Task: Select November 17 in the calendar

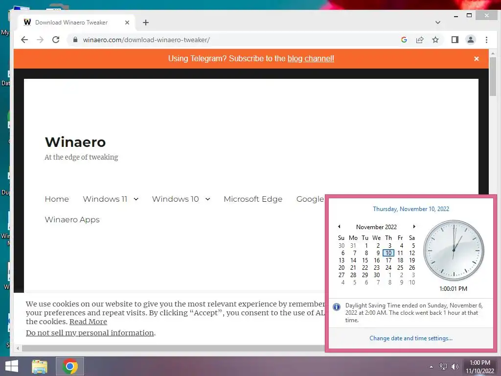Action: 388,260
